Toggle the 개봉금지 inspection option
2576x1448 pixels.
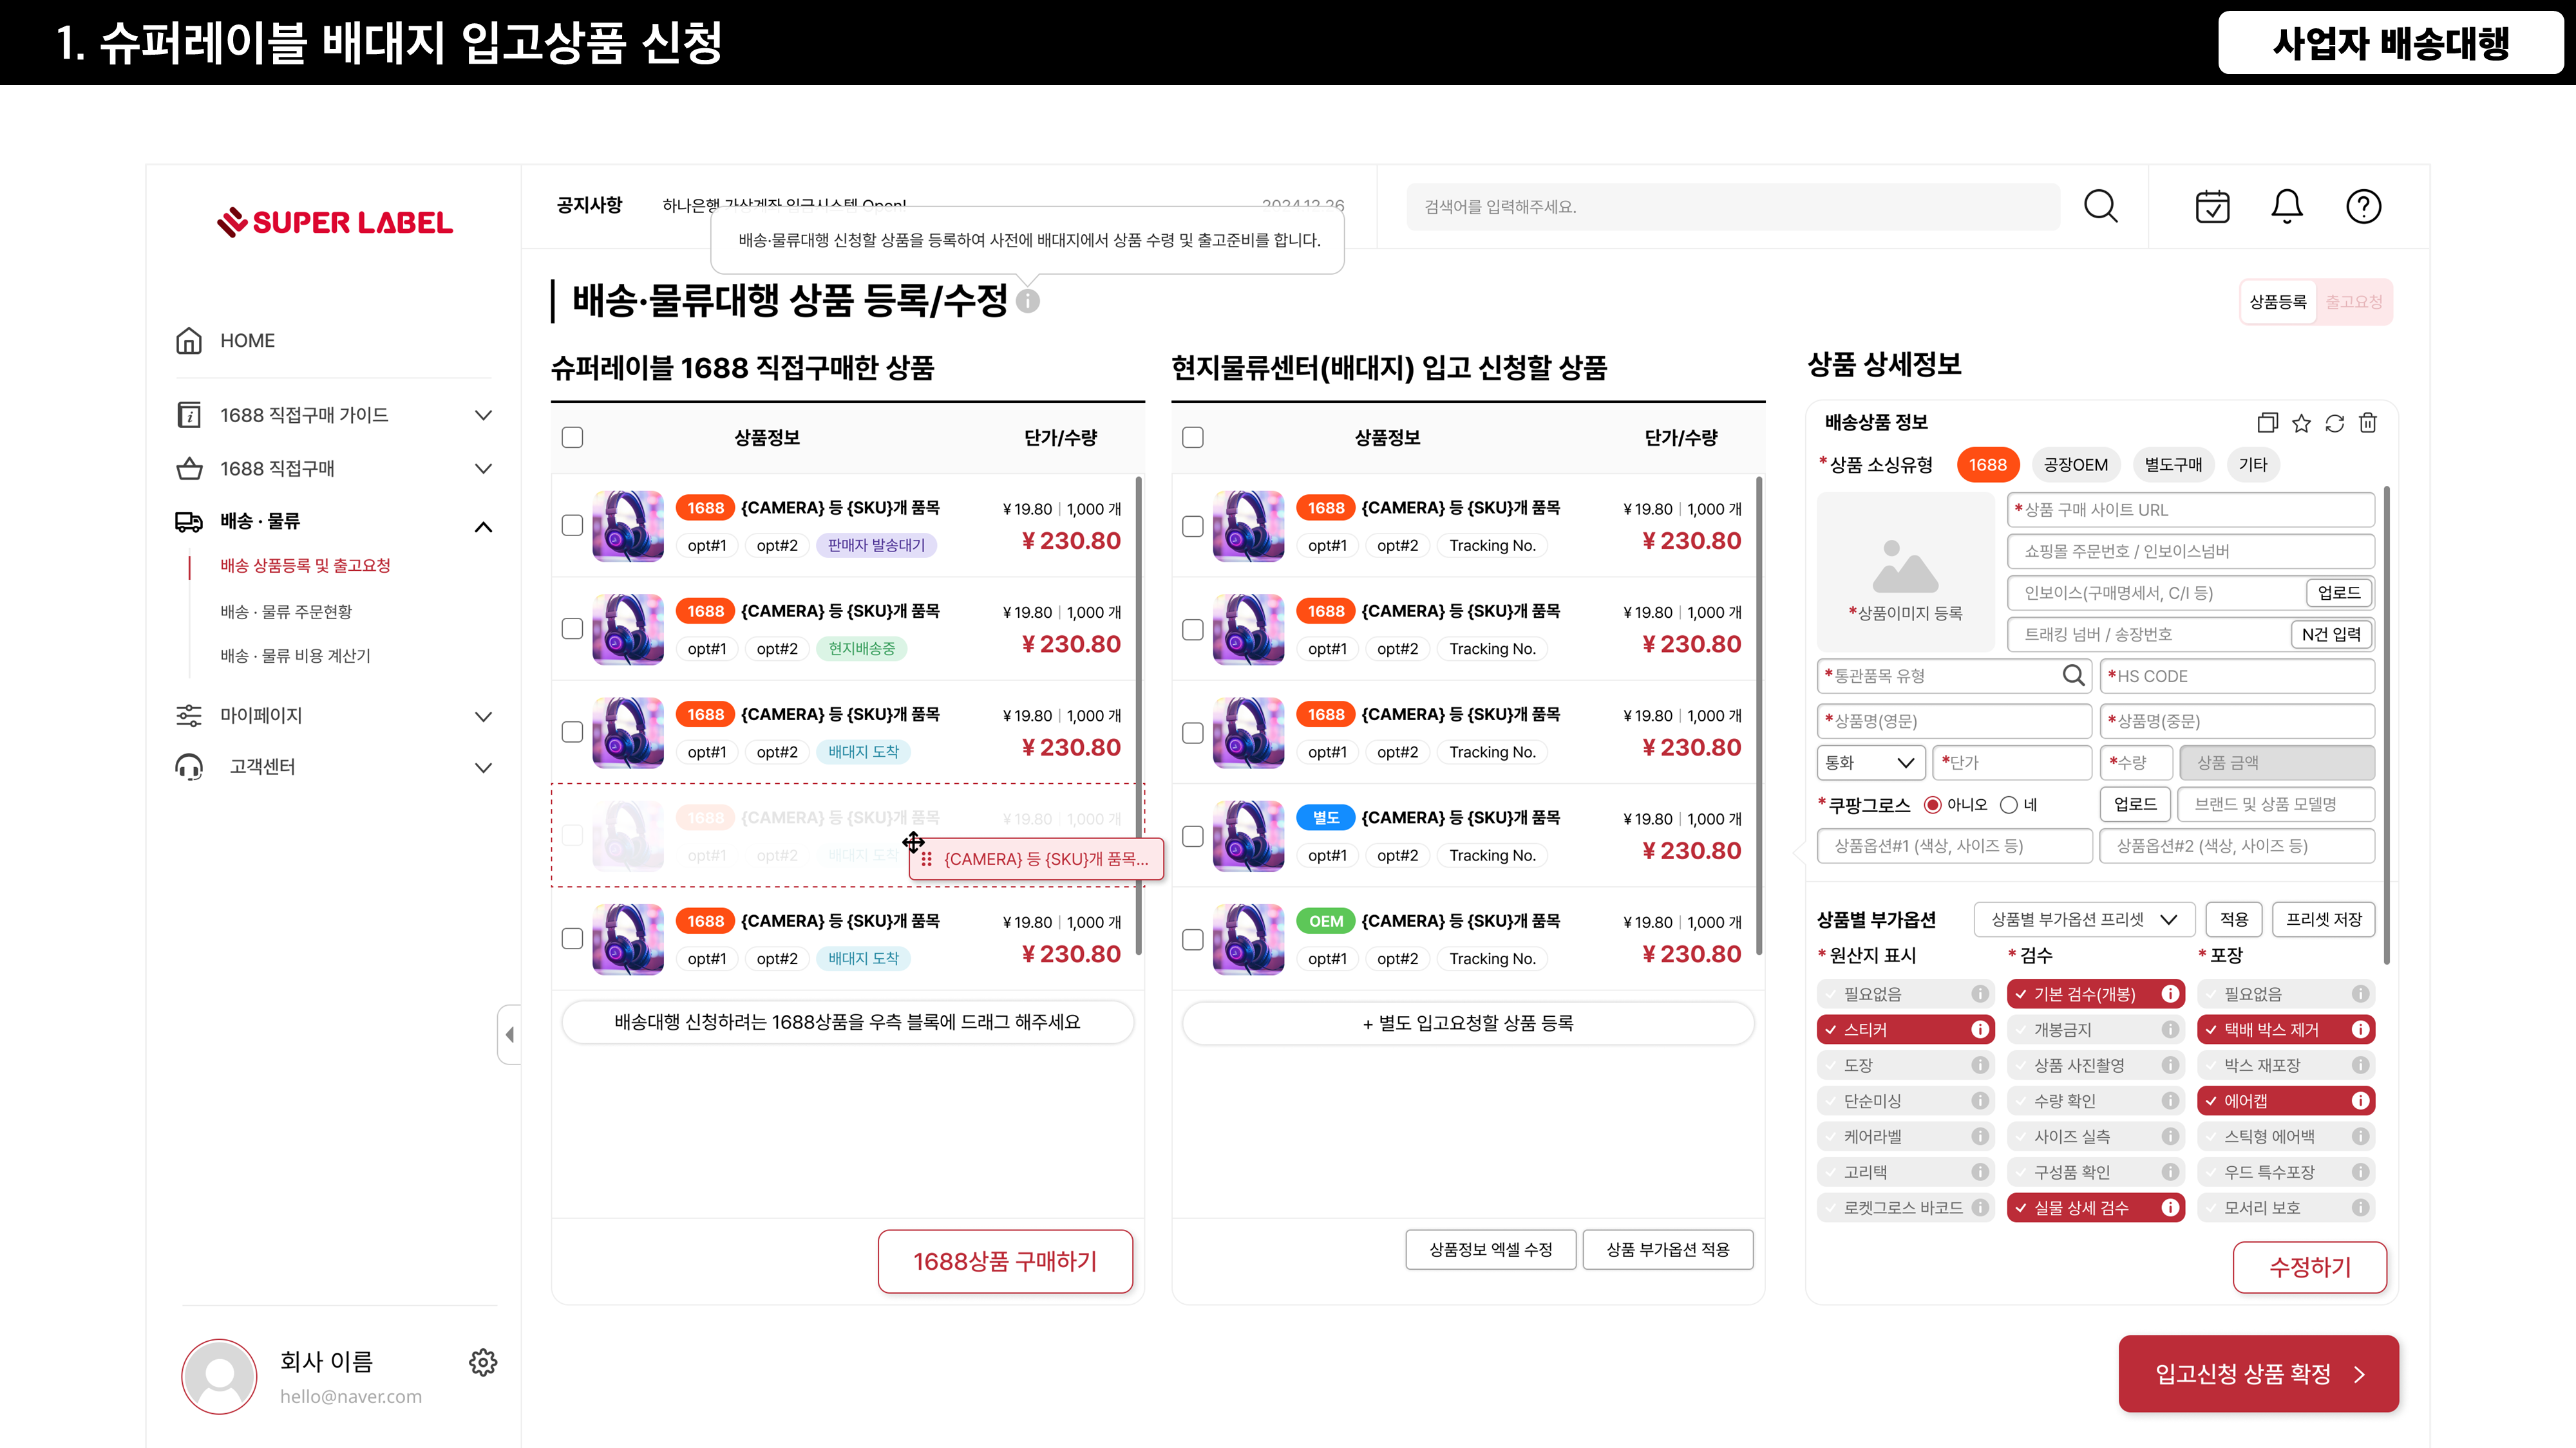[2095, 1029]
